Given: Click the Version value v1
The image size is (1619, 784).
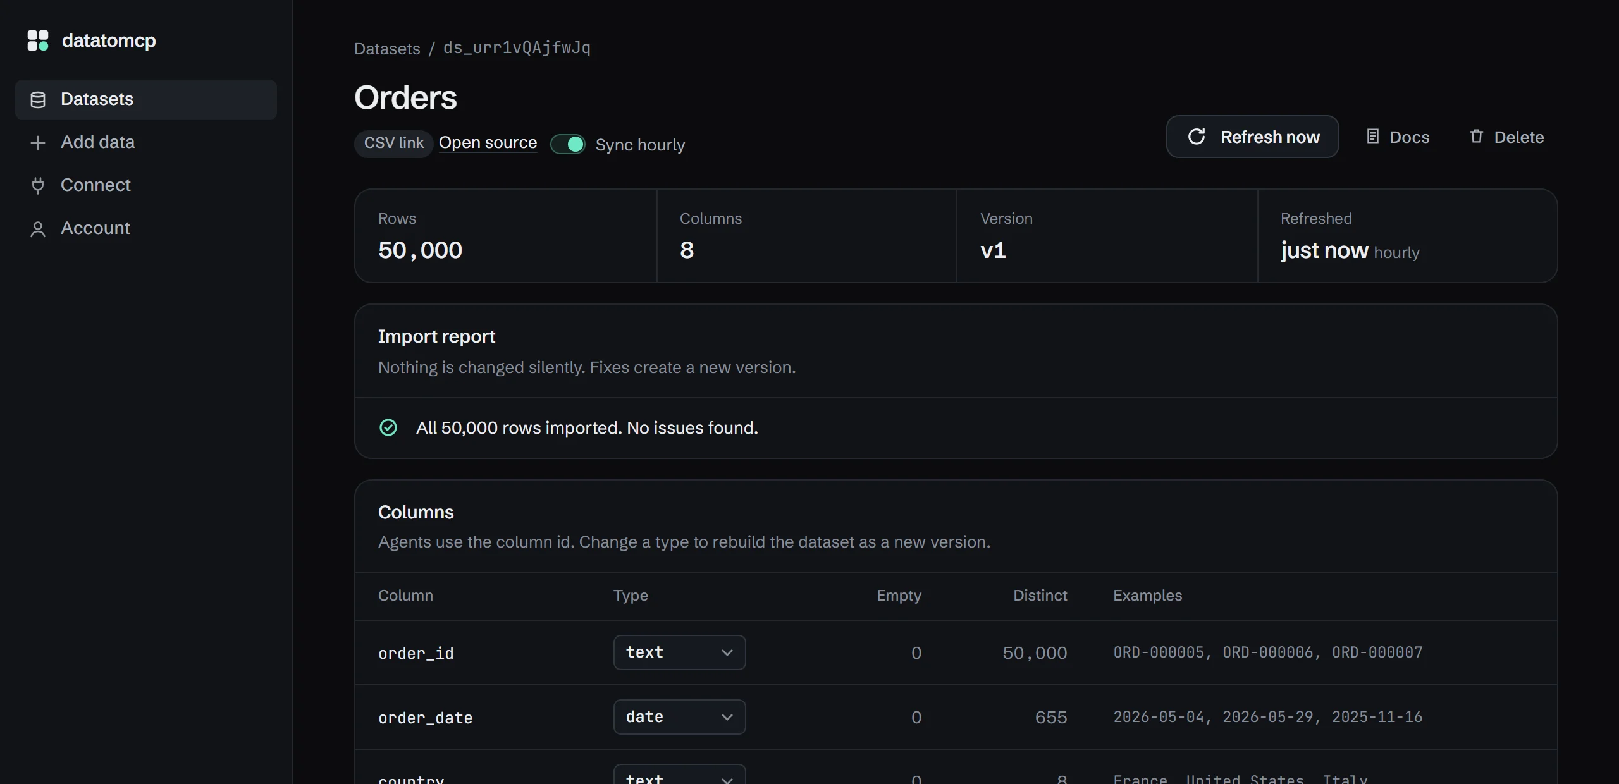Looking at the screenshot, I should (x=993, y=250).
